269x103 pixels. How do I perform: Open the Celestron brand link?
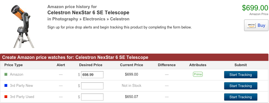(120, 19)
